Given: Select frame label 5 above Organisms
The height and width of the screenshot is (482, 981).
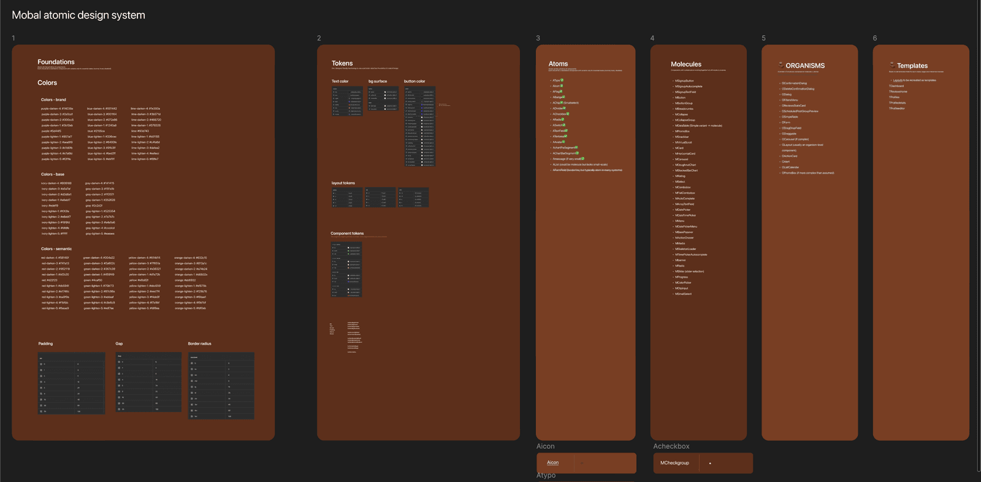Looking at the screenshot, I should 763,38.
